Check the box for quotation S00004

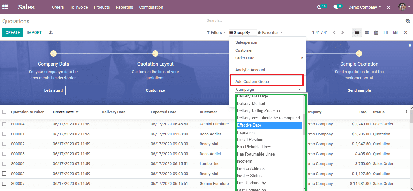[x=4, y=124]
